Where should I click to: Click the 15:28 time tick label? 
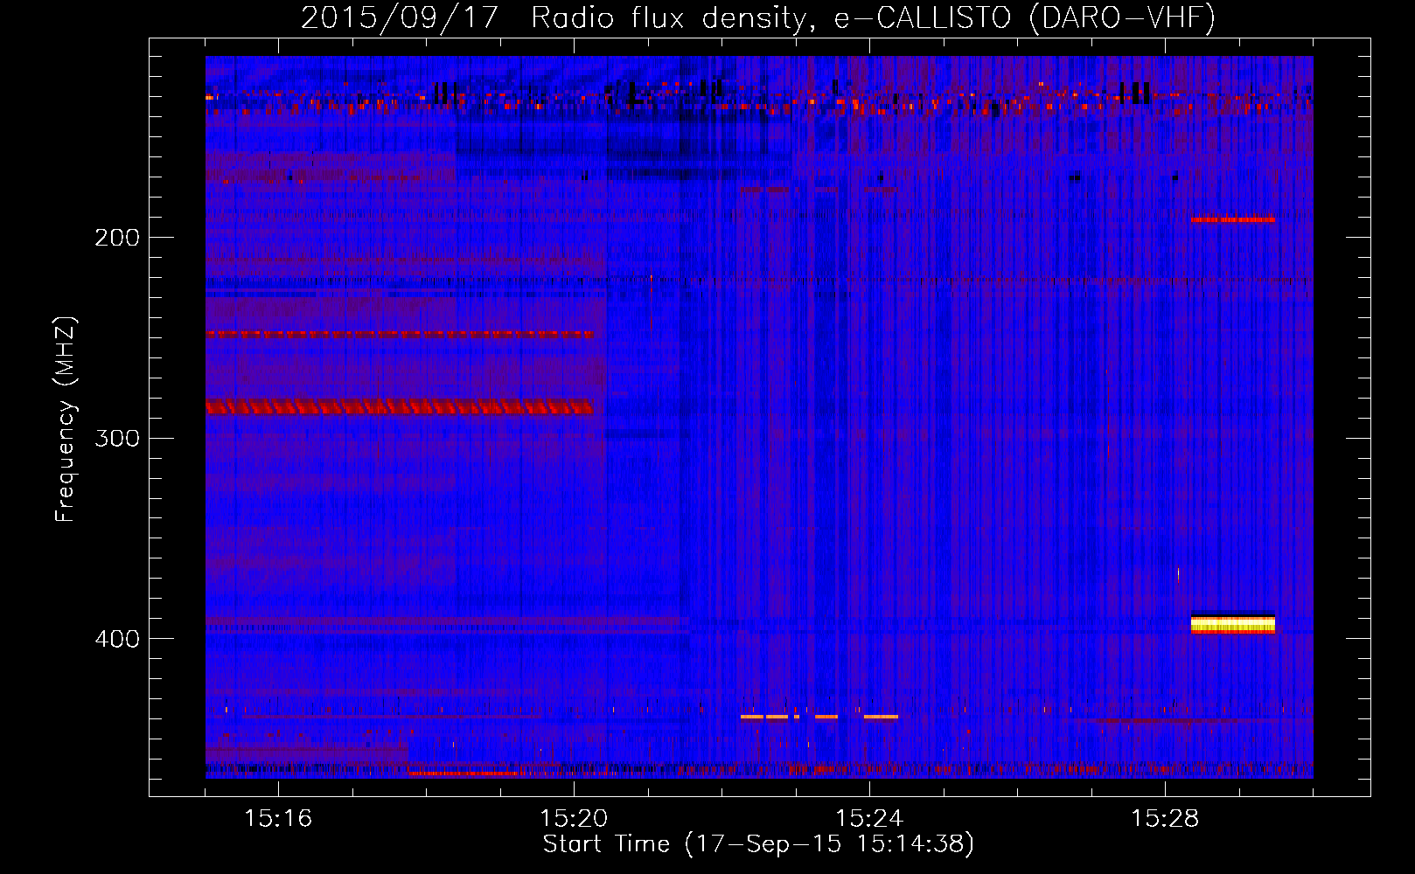pyautogui.click(x=1165, y=819)
